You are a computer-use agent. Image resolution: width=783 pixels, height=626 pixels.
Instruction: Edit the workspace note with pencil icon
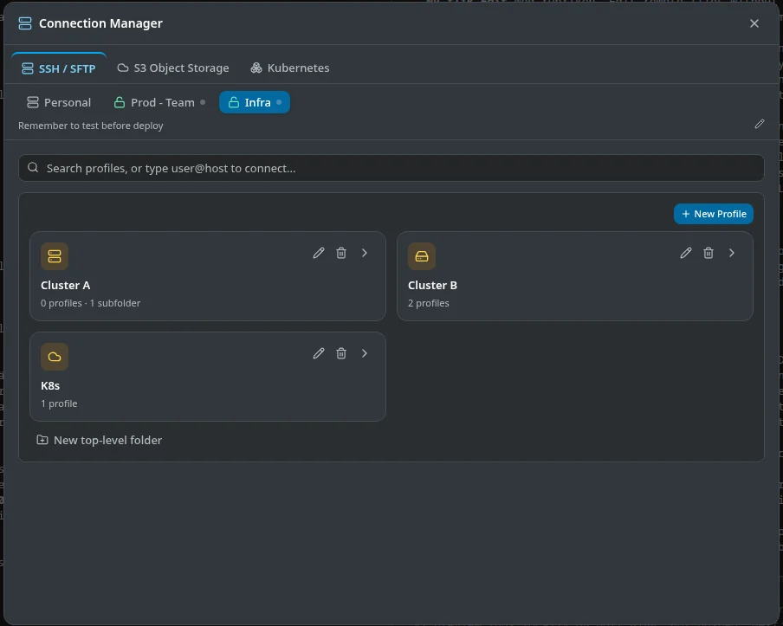click(x=760, y=124)
